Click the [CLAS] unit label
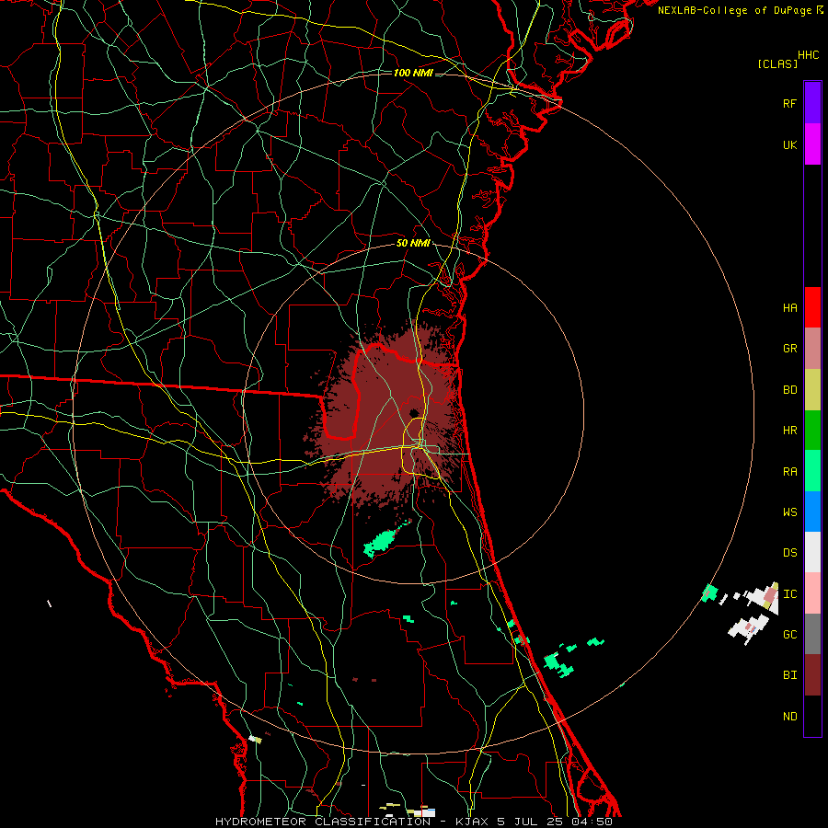The width and height of the screenshot is (828, 828). [777, 63]
